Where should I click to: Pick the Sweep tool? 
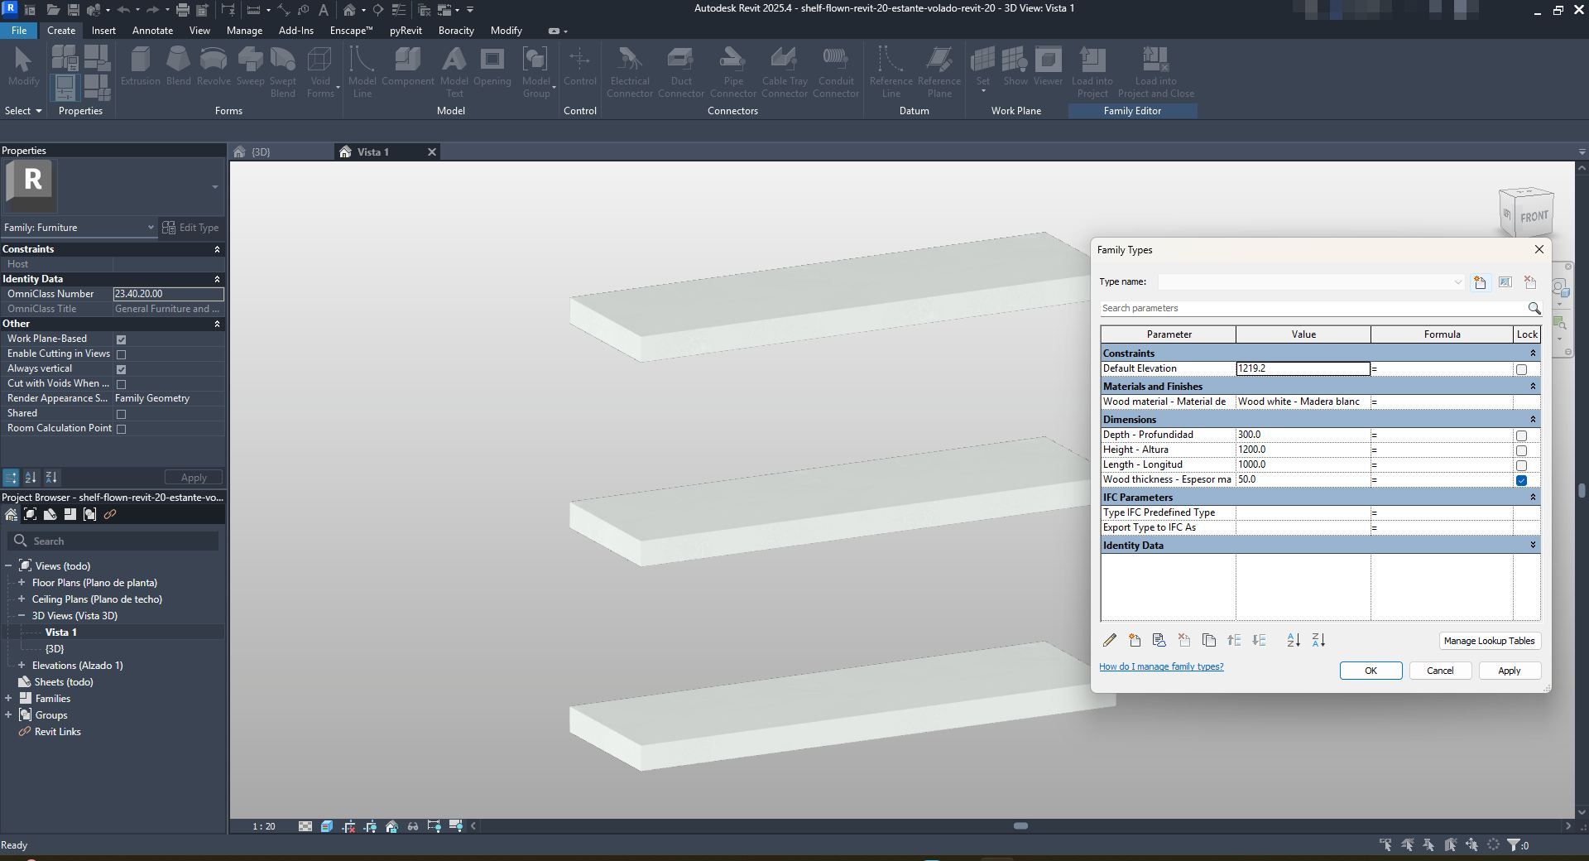pyautogui.click(x=250, y=66)
